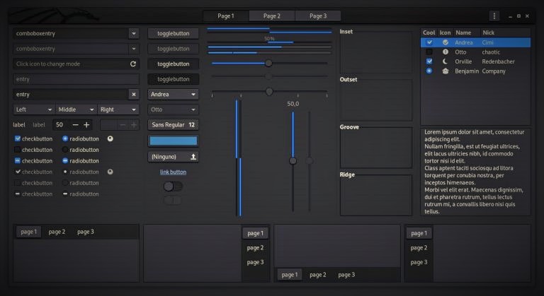Screen dimensions: 544x296
Task: Enable the Cool checkbox for Otto
Action: [x=429, y=52]
